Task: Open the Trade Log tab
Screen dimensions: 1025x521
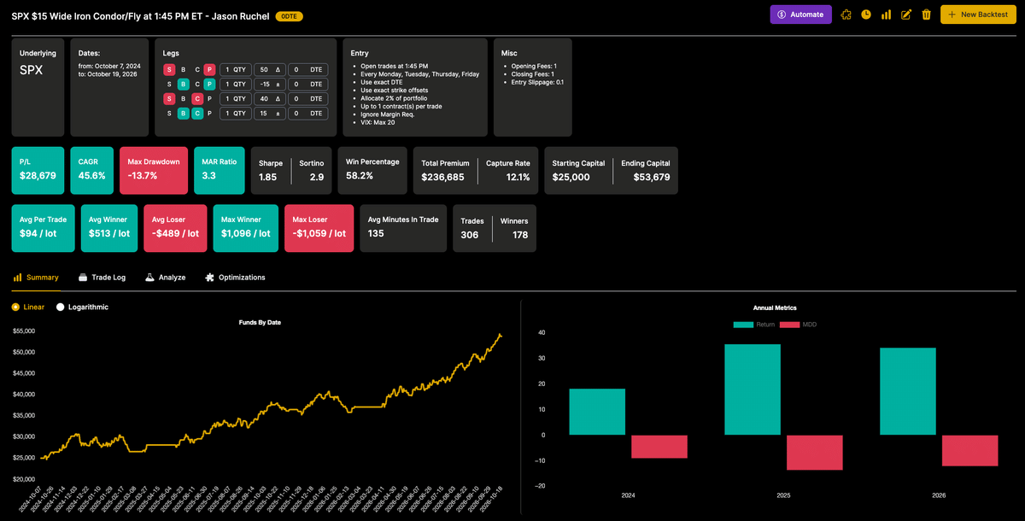Action: (x=102, y=278)
